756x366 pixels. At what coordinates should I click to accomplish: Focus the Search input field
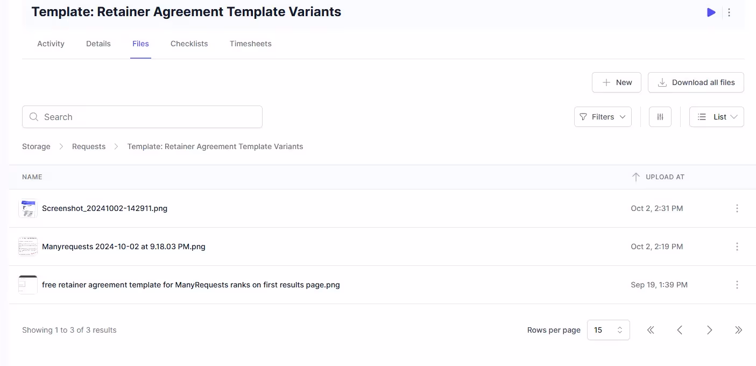click(142, 117)
